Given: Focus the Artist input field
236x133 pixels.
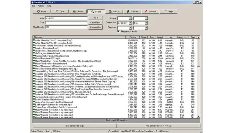Looking at the screenshot, I should point(66,18).
